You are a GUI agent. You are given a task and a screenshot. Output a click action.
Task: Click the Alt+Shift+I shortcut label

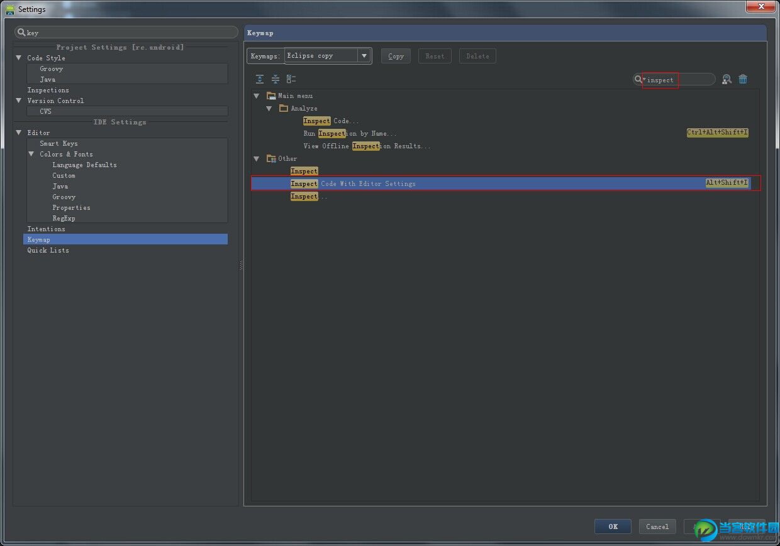click(x=727, y=183)
